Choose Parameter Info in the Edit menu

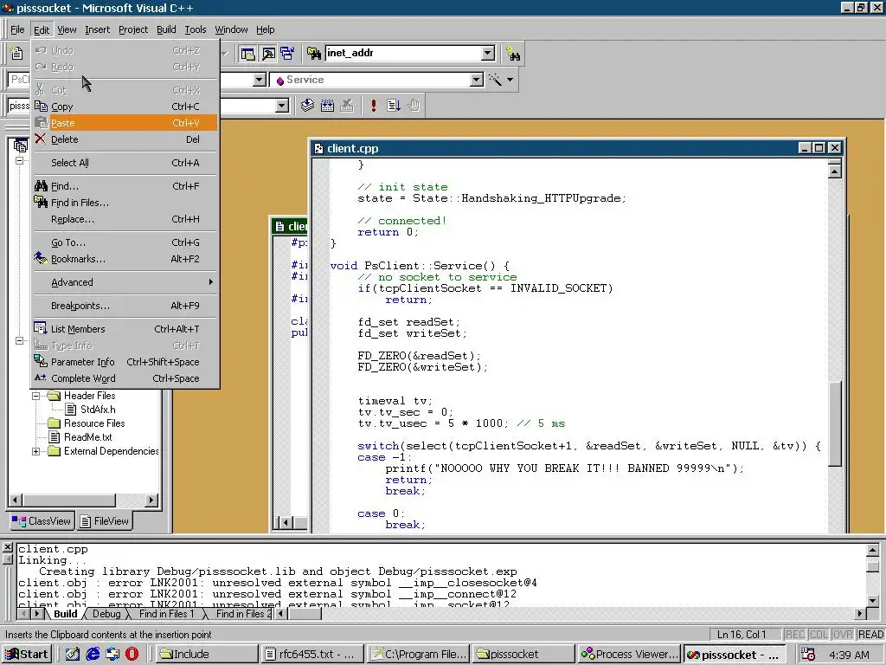tap(125, 362)
